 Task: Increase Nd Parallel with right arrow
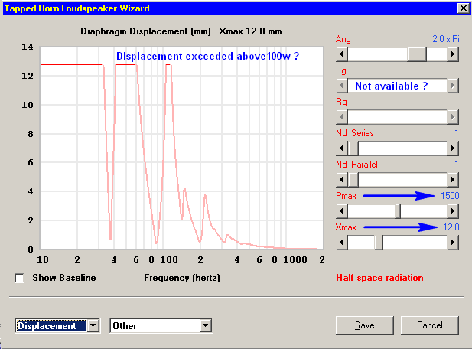[x=453, y=180]
